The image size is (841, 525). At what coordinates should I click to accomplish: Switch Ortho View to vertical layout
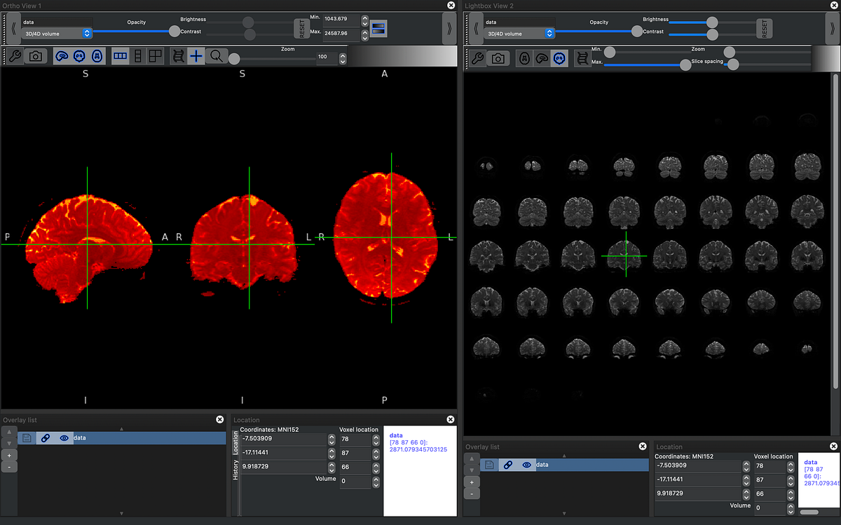coord(137,56)
